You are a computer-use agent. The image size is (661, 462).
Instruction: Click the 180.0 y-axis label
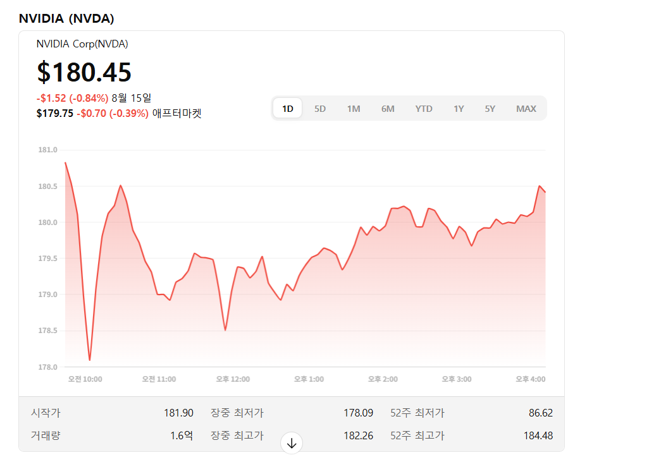pyautogui.click(x=47, y=222)
